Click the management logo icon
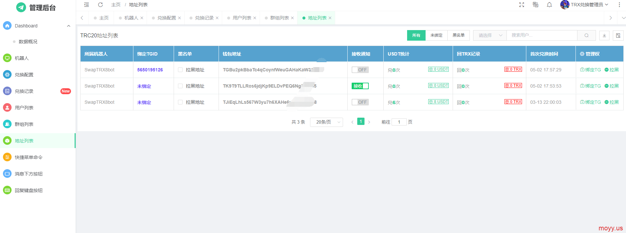Viewport: 626px width, 233px height. (21, 7)
